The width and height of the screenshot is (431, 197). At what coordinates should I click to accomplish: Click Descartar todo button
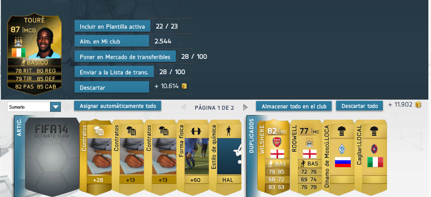pos(359,106)
